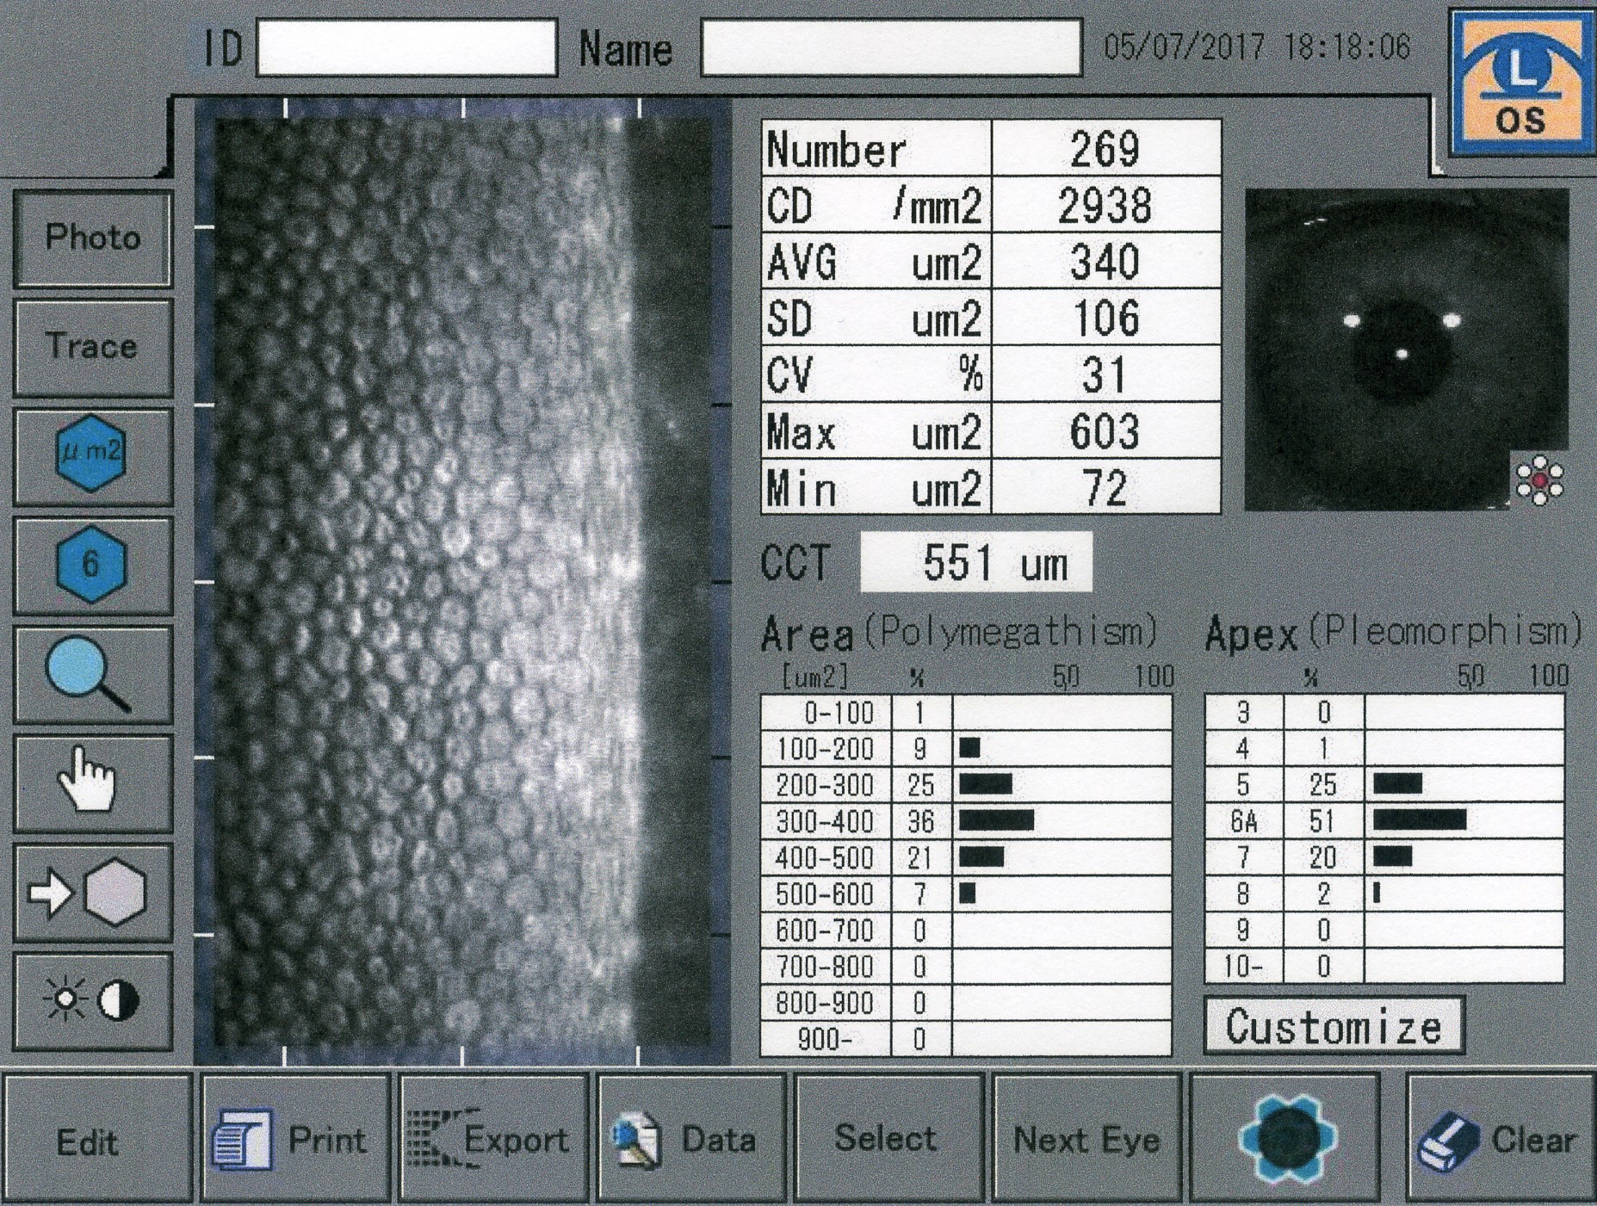
Task: Clear the current measurement
Action: (x=1500, y=1138)
